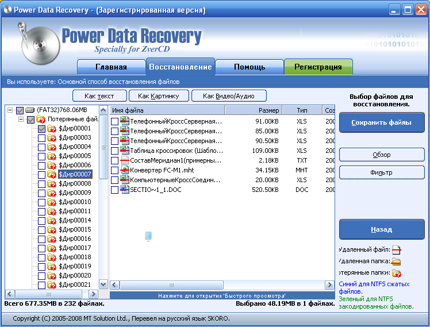Go back with the Назад button
Image resolution: width=430 pixels, height=327 pixels.
[382, 229]
